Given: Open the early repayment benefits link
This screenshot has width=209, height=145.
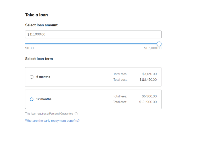Looking at the screenshot, I should point(52,121).
